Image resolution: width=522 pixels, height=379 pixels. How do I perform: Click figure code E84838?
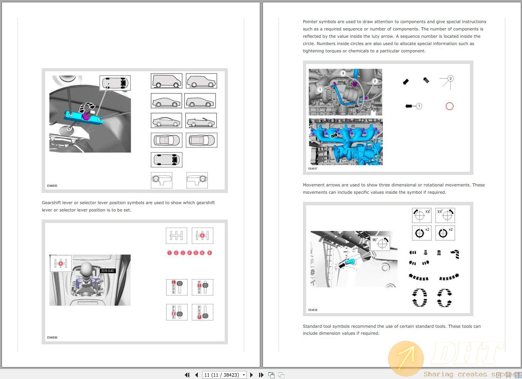pyautogui.click(x=313, y=310)
